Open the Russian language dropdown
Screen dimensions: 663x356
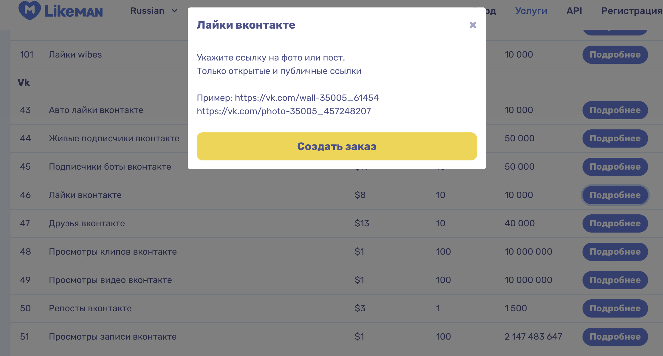(154, 11)
